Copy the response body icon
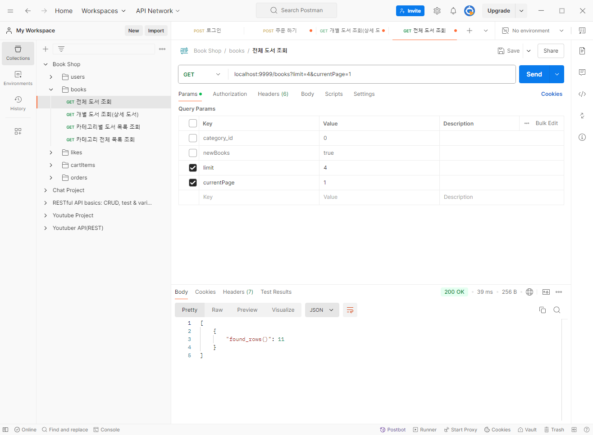Viewport: 593px width, 435px height. pyautogui.click(x=543, y=310)
